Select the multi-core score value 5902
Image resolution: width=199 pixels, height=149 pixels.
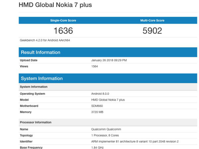click(152, 31)
